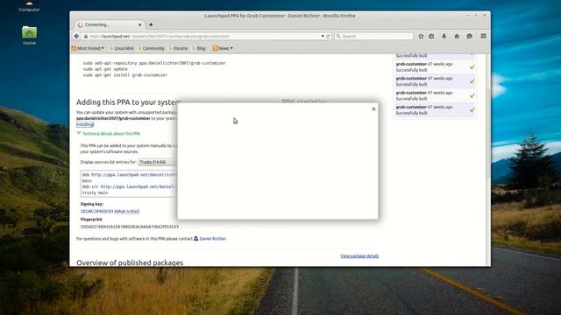Select 'sudo apt-get update' command text
561x315 pixels.
tap(105, 69)
